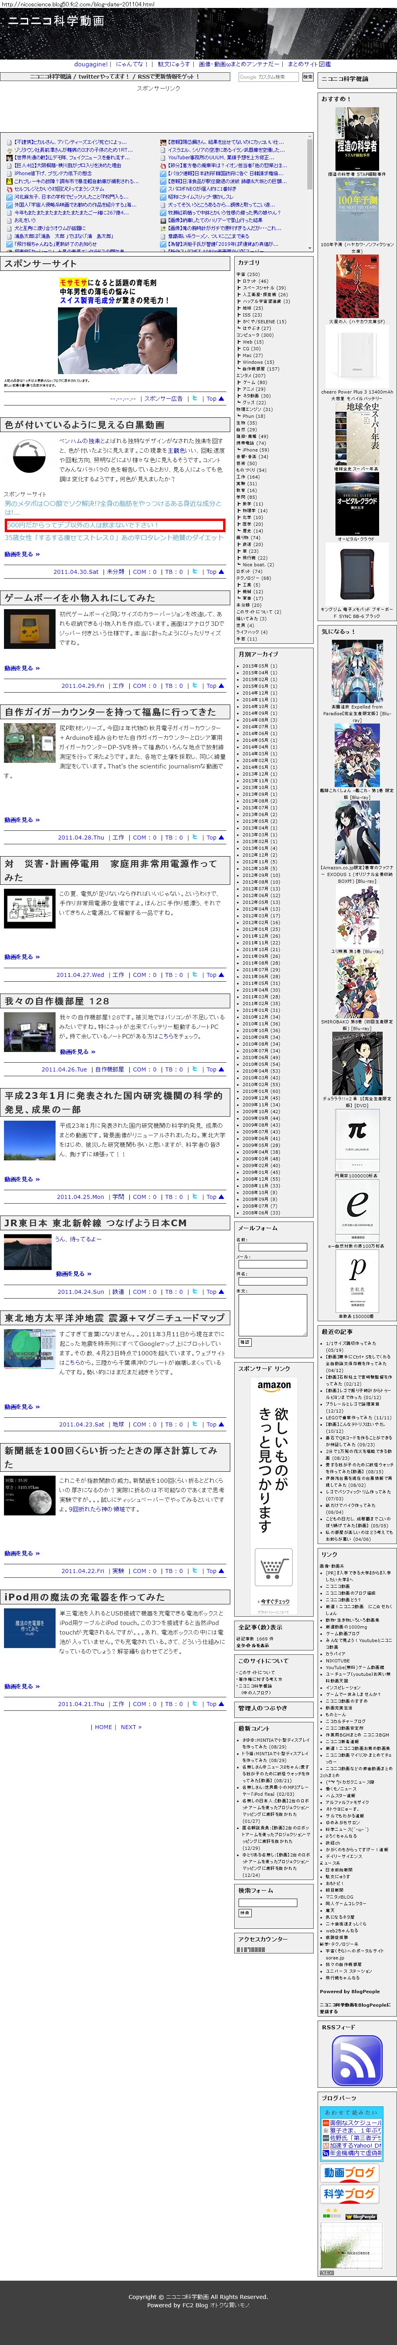Click the Geiger counter post thumbnail image

(29, 743)
